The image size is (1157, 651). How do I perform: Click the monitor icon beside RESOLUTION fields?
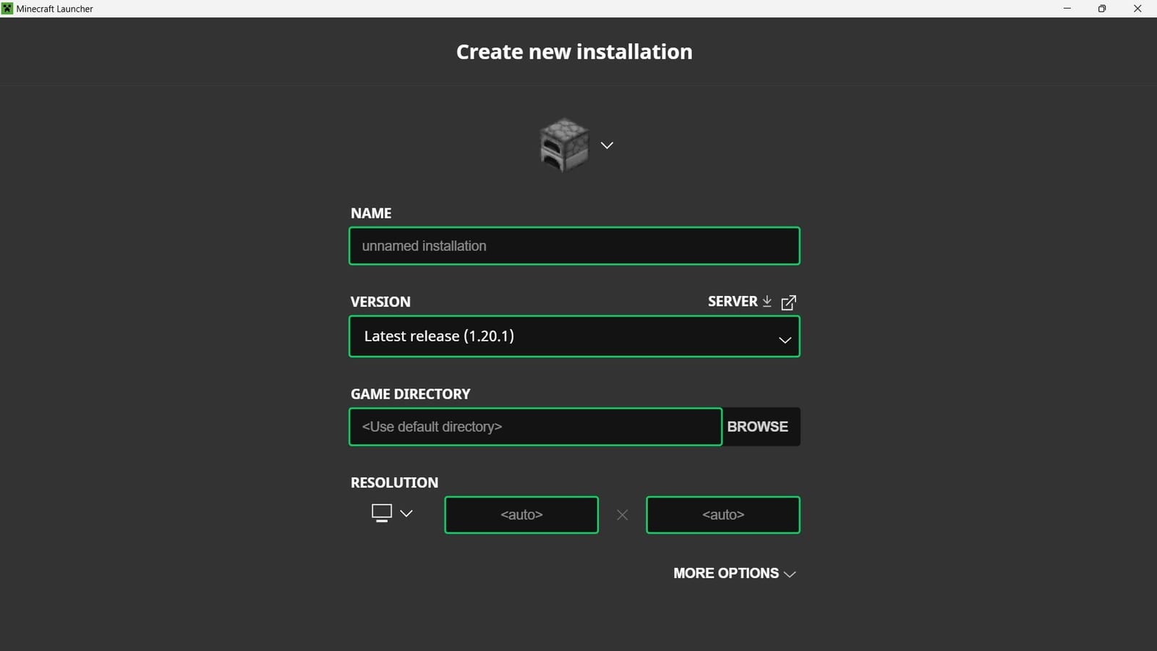click(x=381, y=512)
